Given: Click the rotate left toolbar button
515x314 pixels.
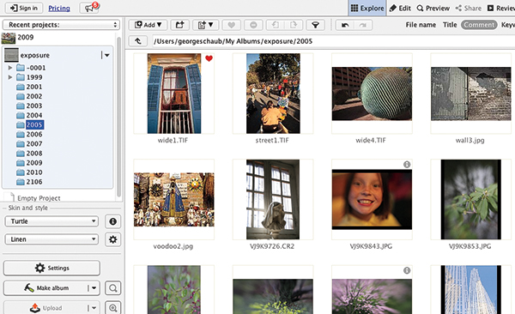Looking at the screenshot, I should [x=276, y=25].
